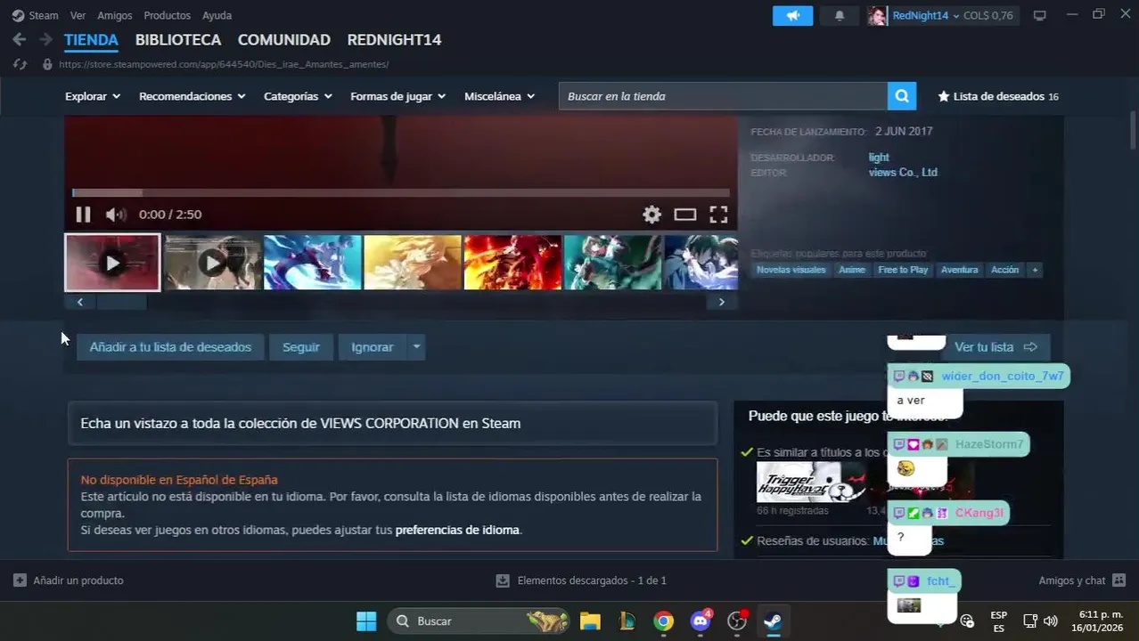Open the Explorar dropdown
Viewport: 1139px width, 641px height.
click(93, 96)
